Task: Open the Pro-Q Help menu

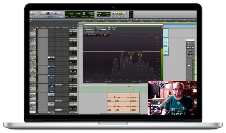Action: point(157,35)
